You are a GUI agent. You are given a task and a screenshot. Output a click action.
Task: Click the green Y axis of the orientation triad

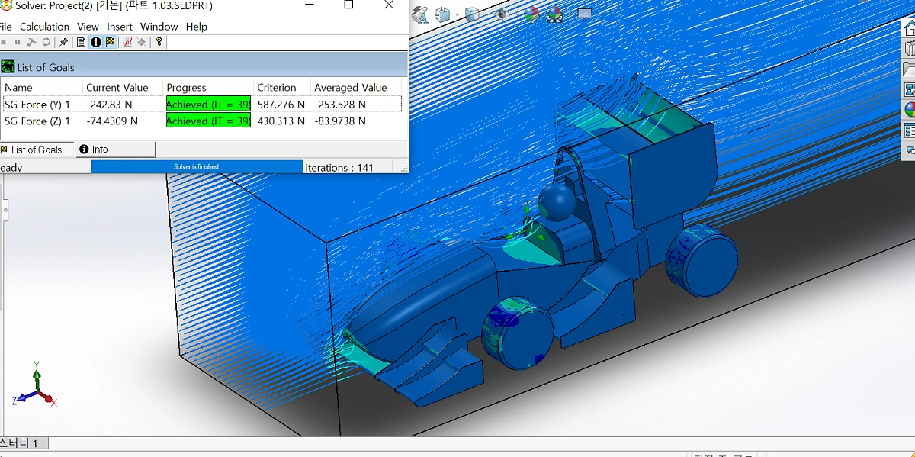point(37,381)
